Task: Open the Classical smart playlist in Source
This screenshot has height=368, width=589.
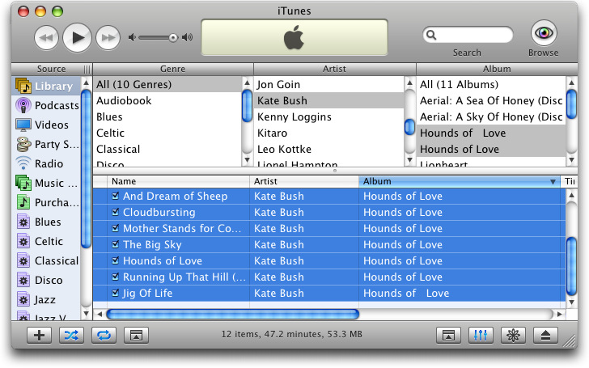Action: tap(46, 261)
